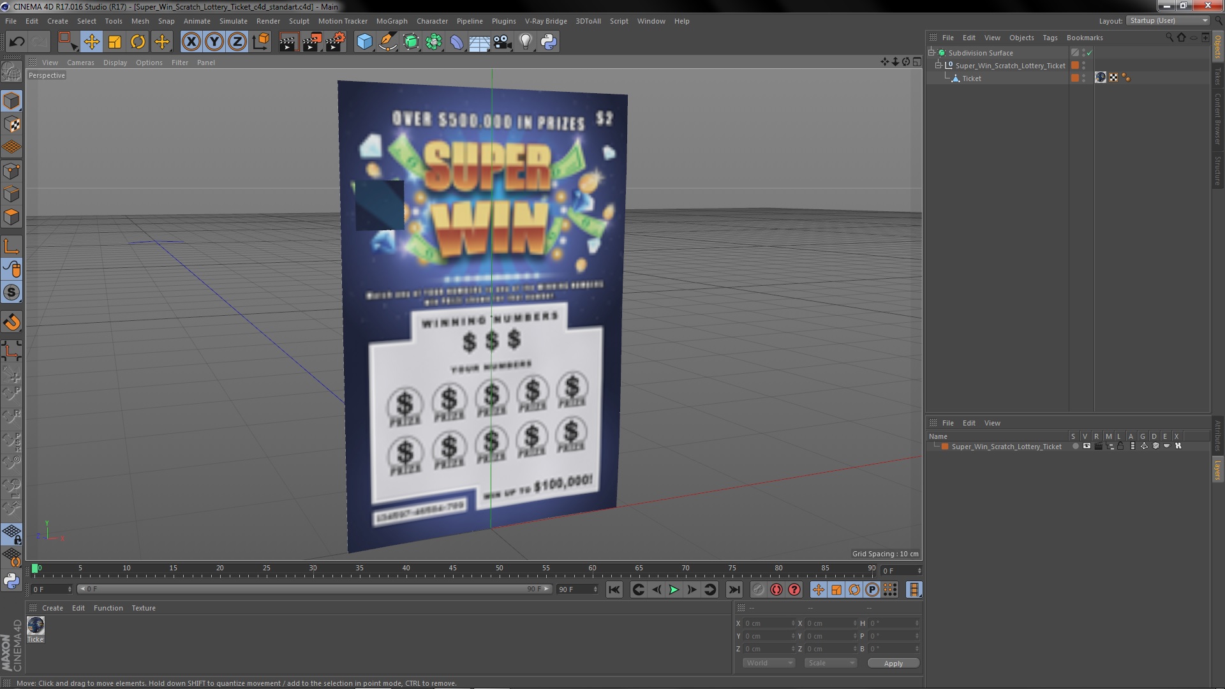Select the Ticket material thumbnail

click(36, 625)
